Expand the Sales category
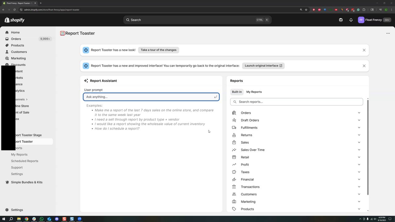 tap(297, 142)
